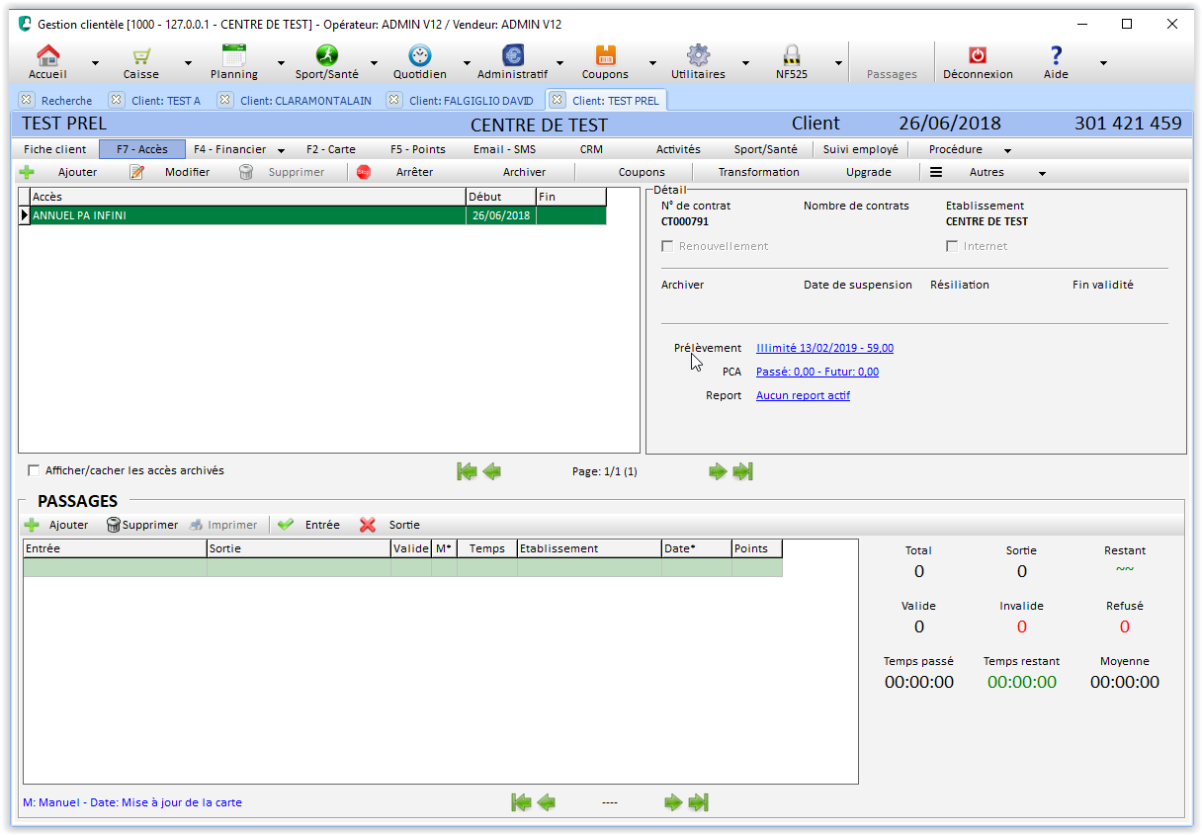
Task: Open the Planning calendar icon
Action: [234, 56]
